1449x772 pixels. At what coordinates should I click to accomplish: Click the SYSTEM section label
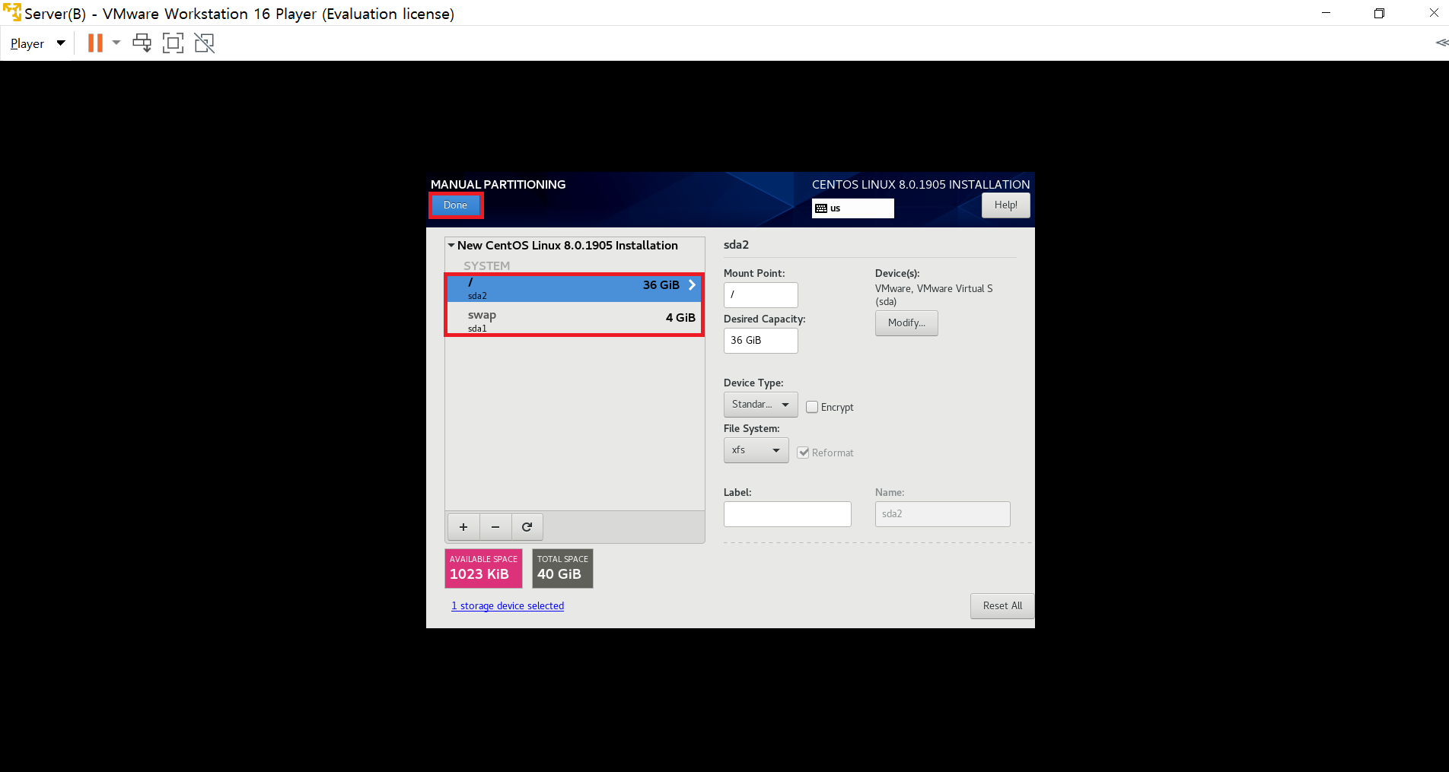(x=486, y=266)
